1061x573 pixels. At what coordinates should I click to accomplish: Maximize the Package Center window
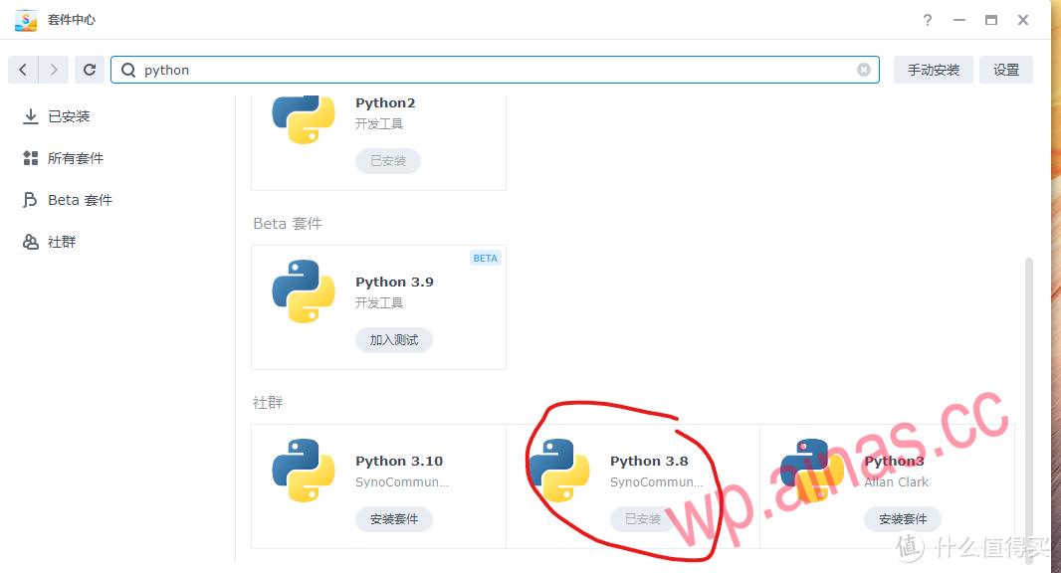coord(990,20)
